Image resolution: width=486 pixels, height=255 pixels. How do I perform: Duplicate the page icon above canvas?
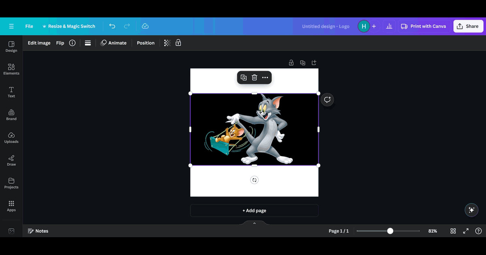pos(303,63)
